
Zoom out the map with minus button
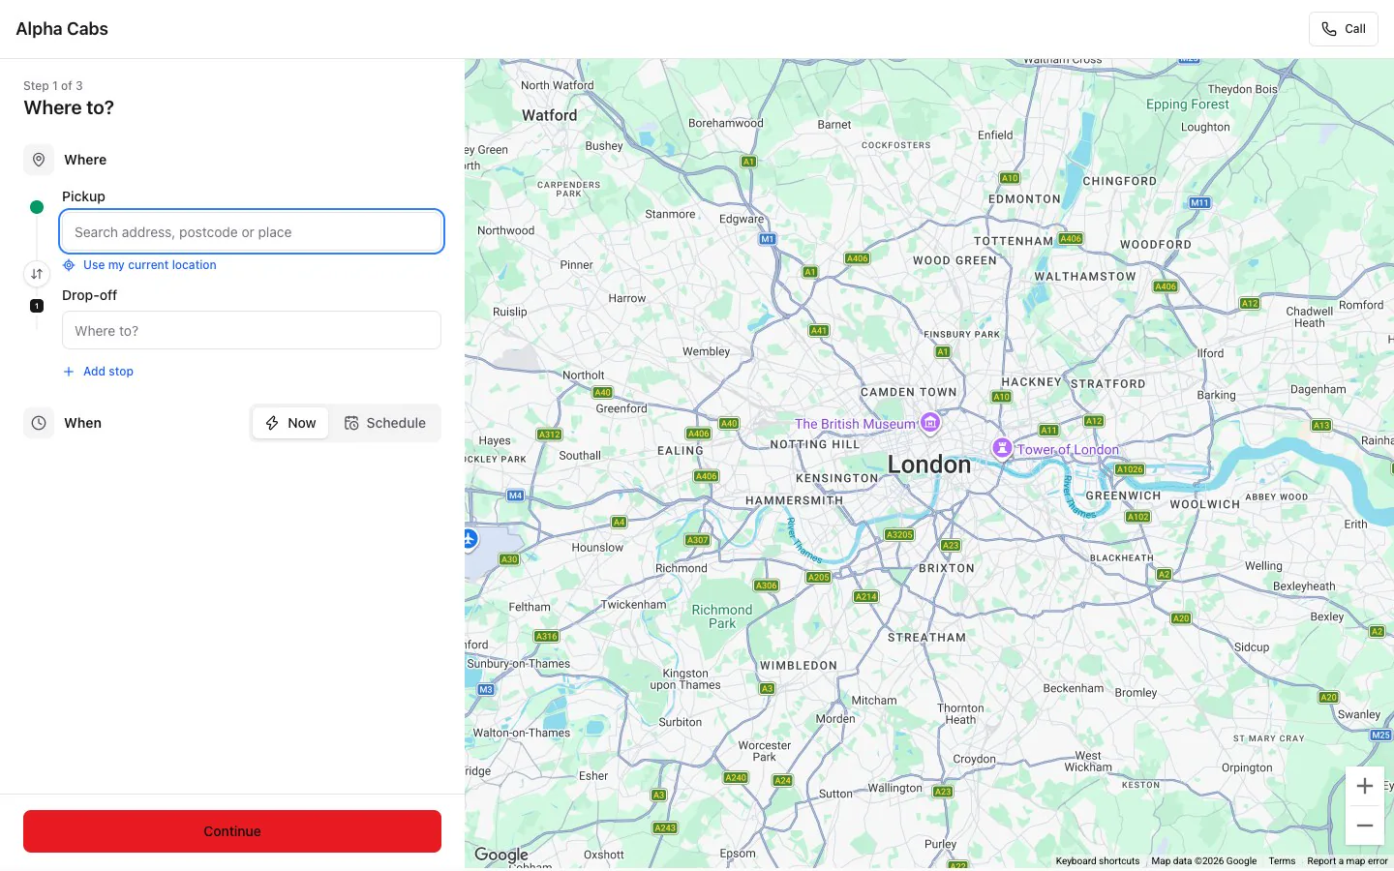(x=1365, y=826)
